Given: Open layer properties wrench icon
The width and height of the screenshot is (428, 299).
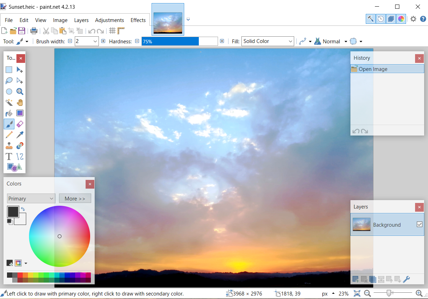Looking at the screenshot, I should click(x=406, y=279).
